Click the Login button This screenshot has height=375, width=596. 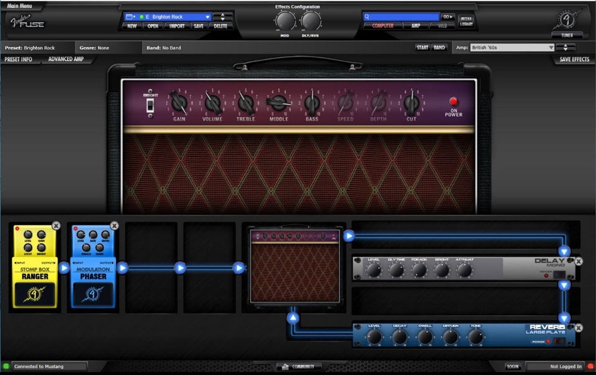tap(512, 367)
